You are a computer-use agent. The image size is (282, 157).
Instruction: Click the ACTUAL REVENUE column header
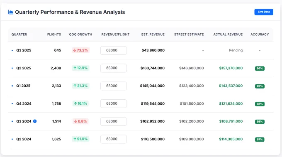pos(228,34)
